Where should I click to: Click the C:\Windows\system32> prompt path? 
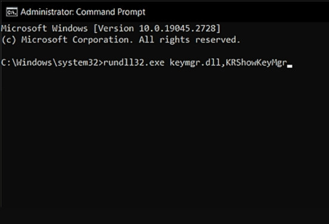[52, 63]
